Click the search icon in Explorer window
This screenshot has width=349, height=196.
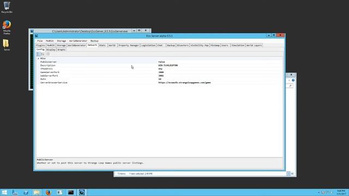[290, 86]
